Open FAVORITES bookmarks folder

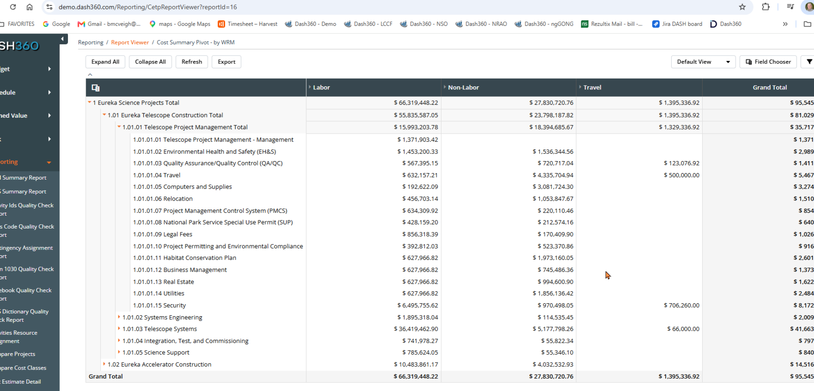pyautogui.click(x=17, y=24)
